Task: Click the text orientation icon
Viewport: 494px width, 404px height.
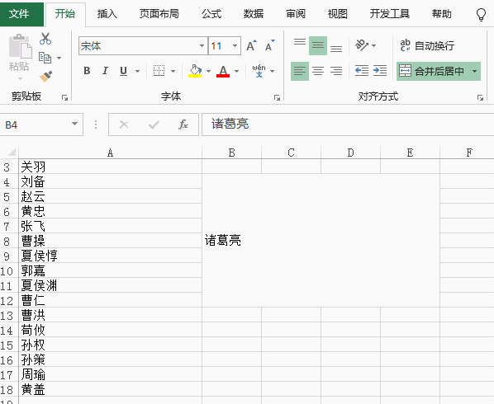Action: click(x=362, y=46)
